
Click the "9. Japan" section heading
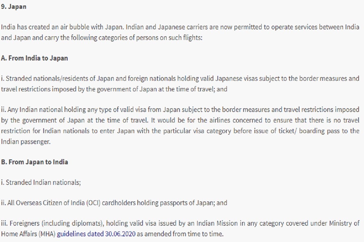pyautogui.click(x=14, y=7)
